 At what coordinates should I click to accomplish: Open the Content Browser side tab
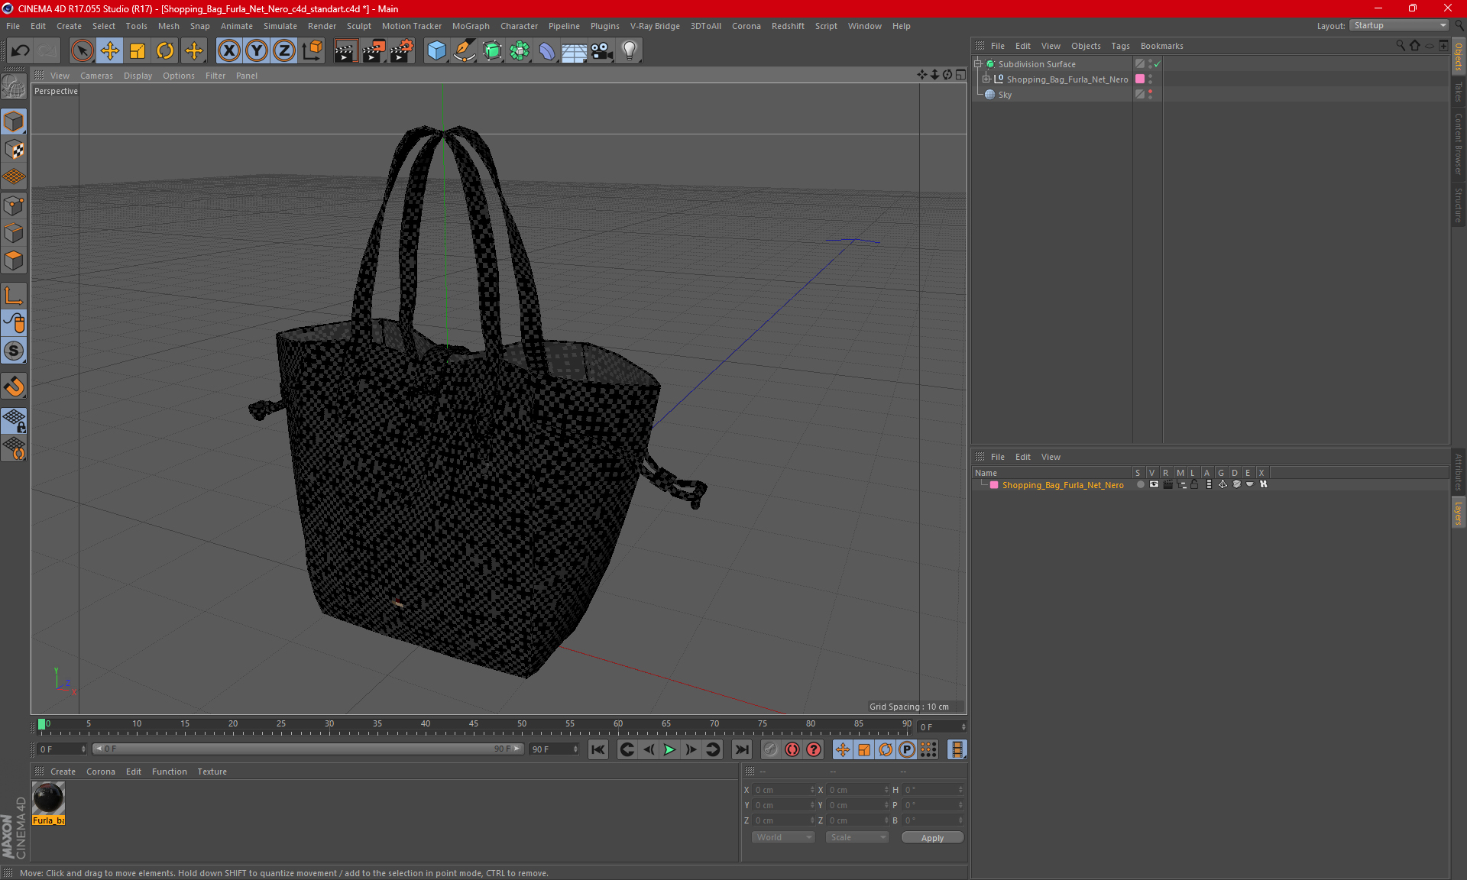point(1459,144)
